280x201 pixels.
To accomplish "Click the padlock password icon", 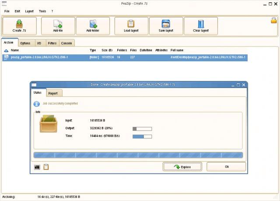I will point(273,20).
